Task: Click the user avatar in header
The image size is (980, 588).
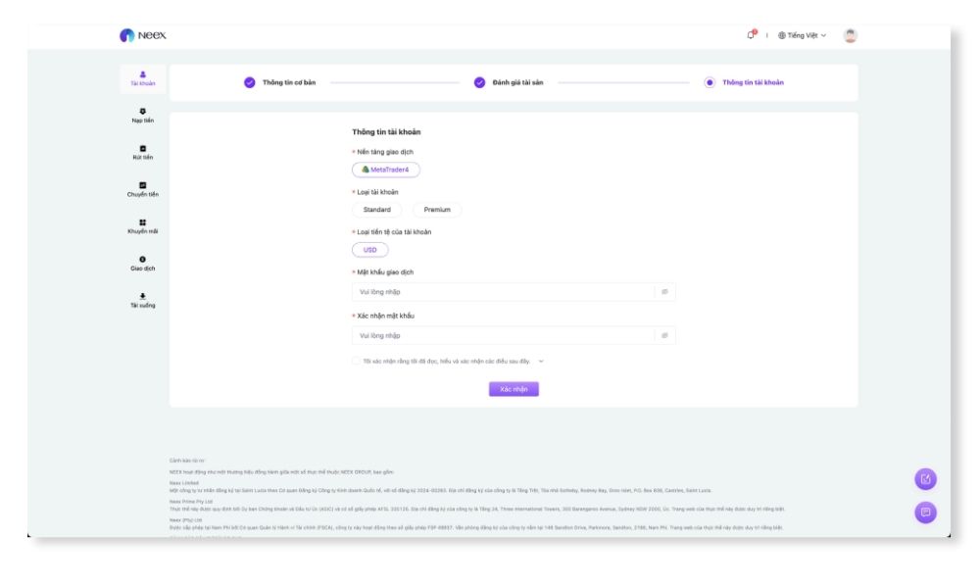Action: tap(850, 35)
